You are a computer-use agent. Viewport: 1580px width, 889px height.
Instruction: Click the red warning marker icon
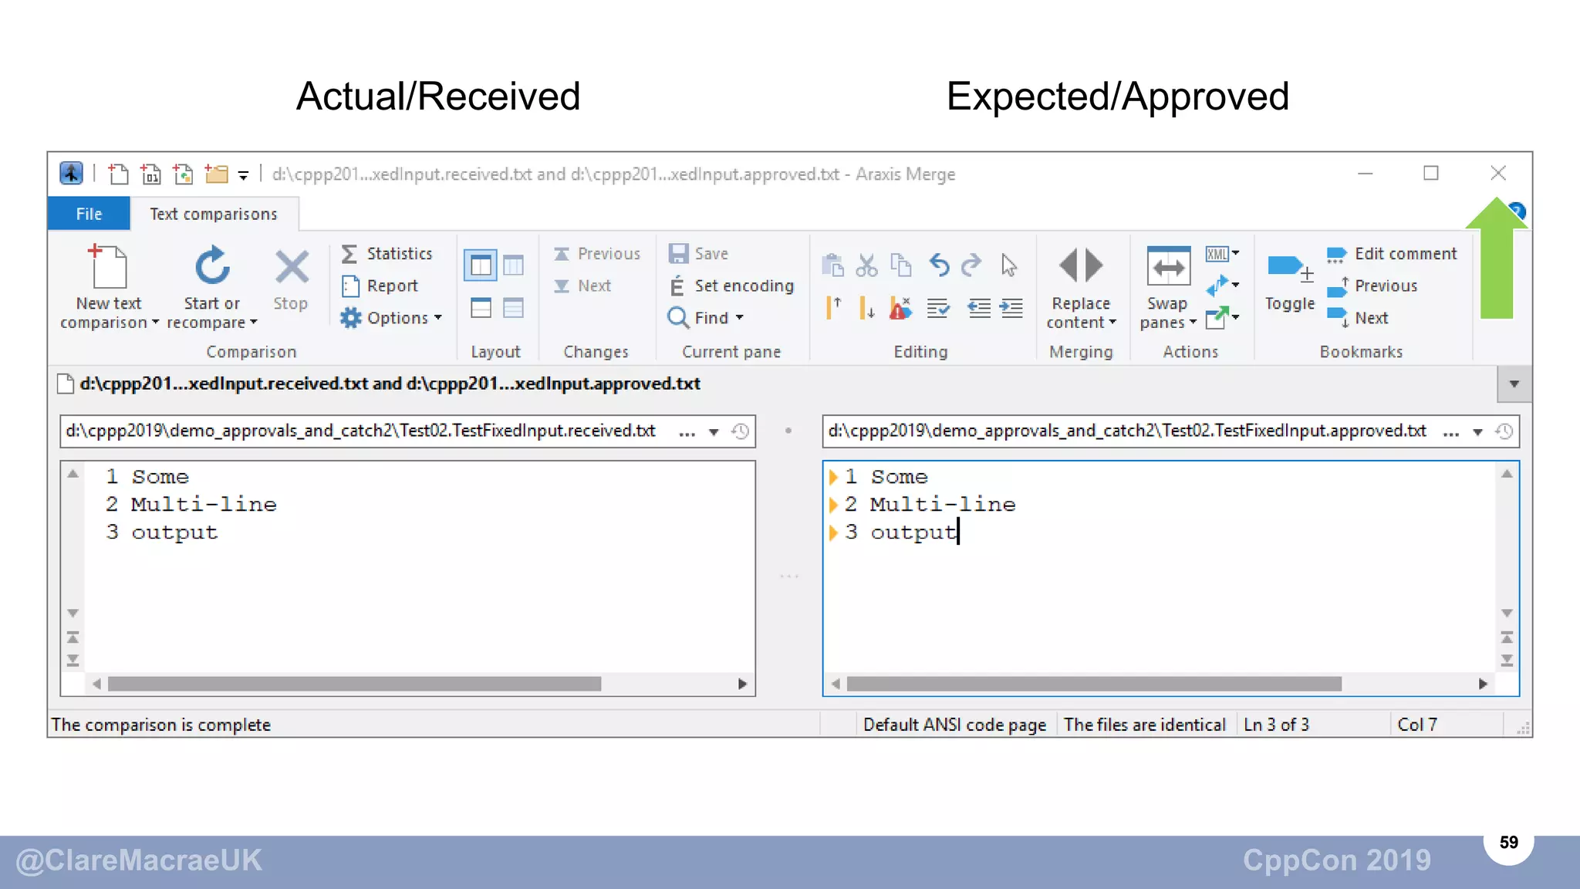(x=900, y=308)
